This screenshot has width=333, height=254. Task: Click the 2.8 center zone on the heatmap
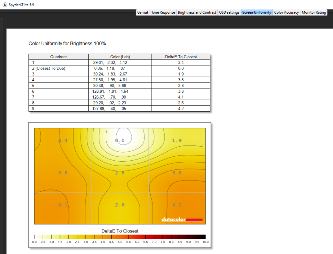pos(120,173)
